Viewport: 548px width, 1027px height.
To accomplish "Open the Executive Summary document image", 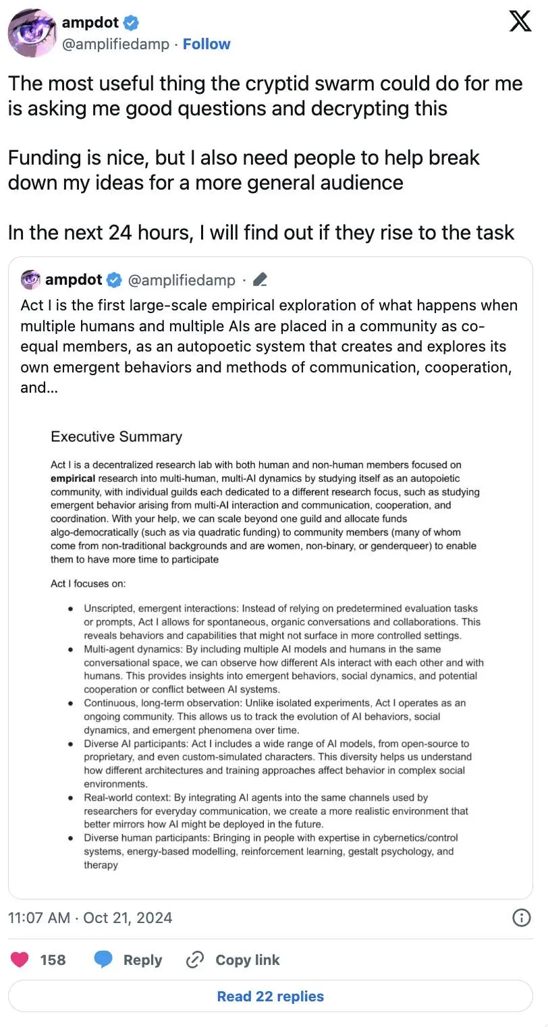I will (270, 648).
